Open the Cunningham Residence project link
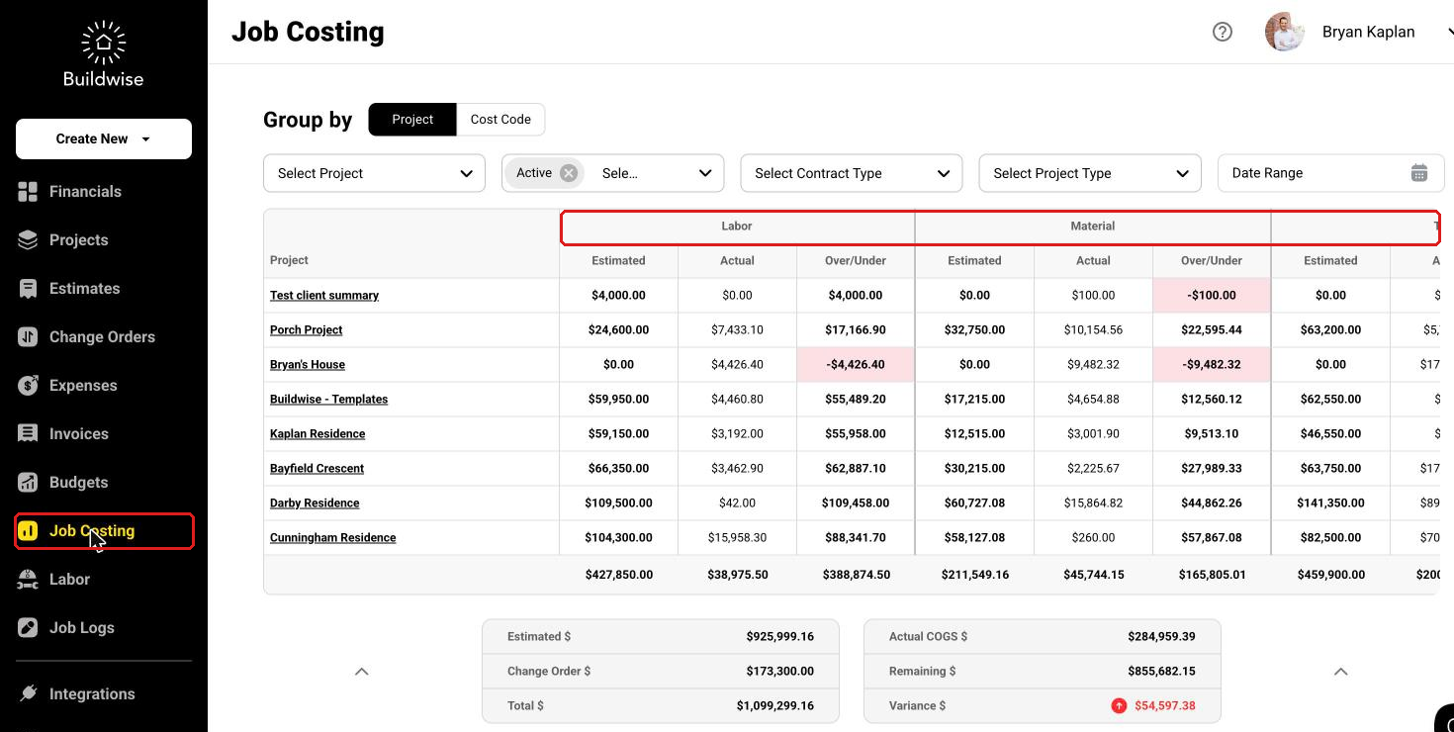This screenshot has height=732, width=1454. click(x=333, y=538)
